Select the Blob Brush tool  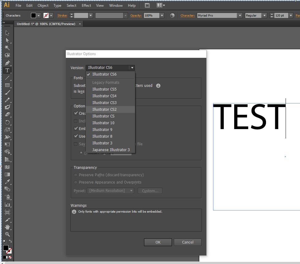[x=7, y=107]
